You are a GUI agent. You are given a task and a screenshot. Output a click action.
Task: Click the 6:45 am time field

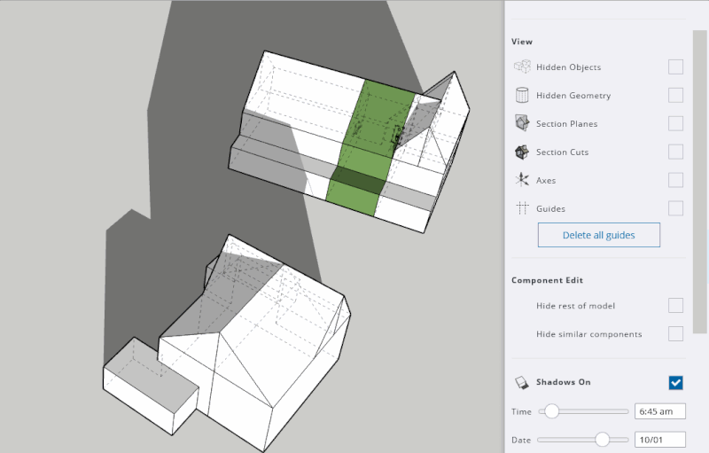659,411
